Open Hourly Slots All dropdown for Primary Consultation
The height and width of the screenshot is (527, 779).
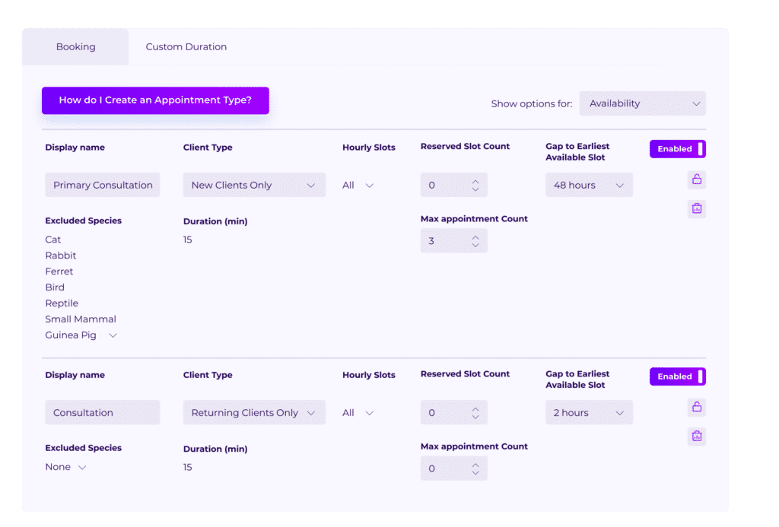click(358, 185)
